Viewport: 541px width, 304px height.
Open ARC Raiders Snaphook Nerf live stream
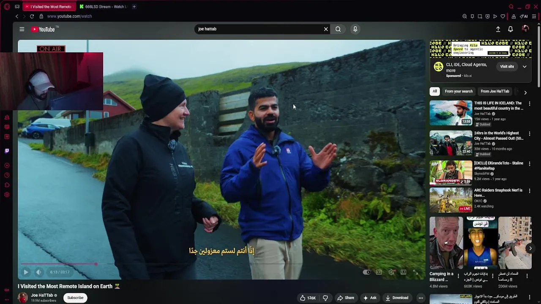(x=451, y=200)
